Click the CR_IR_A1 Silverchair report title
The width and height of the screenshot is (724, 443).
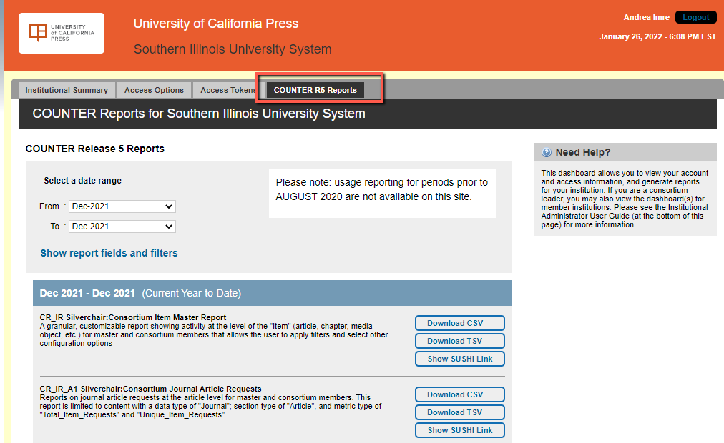[150, 389]
